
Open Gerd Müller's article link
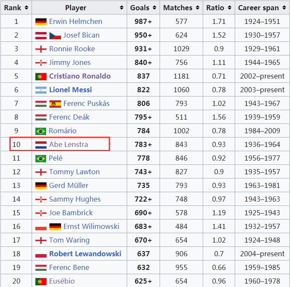click(x=69, y=185)
